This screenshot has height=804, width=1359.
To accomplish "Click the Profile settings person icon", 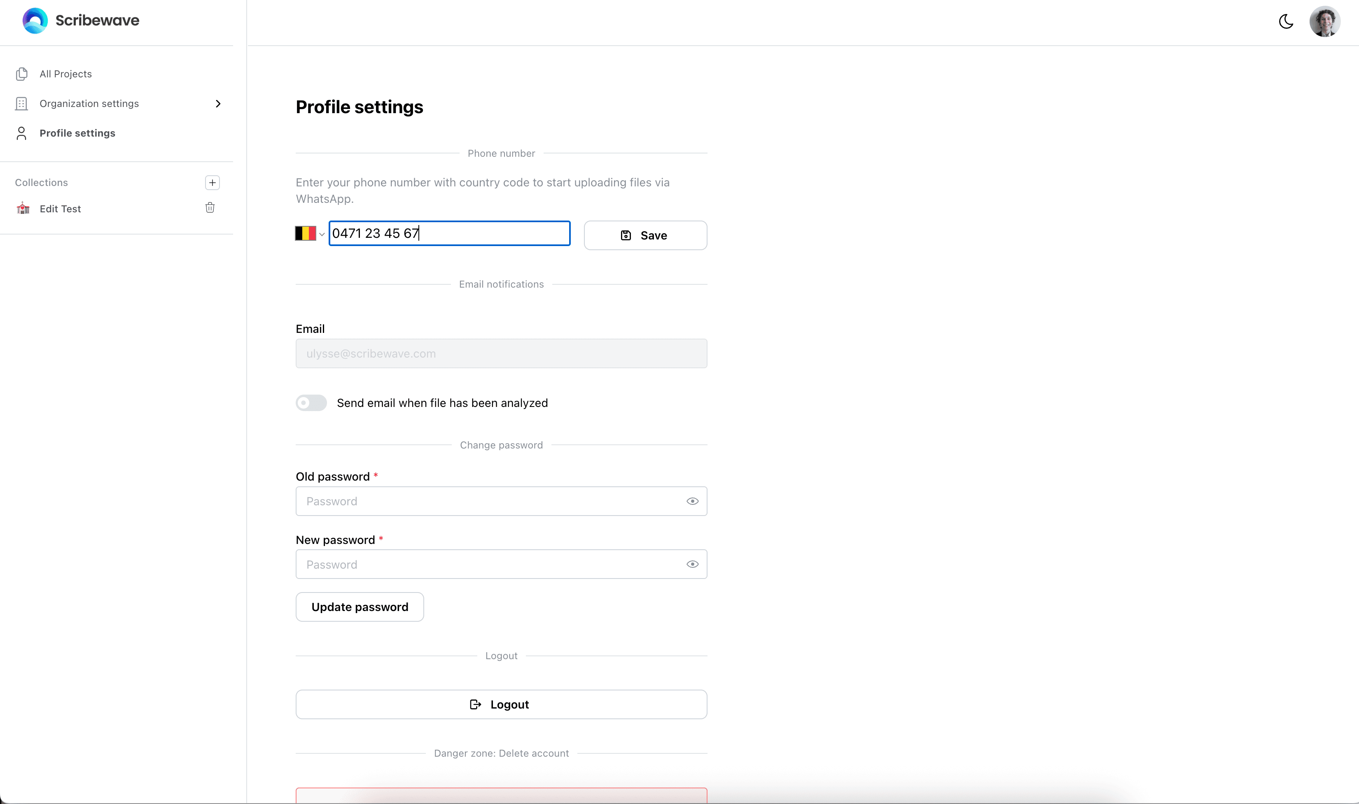I will point(21,133).
